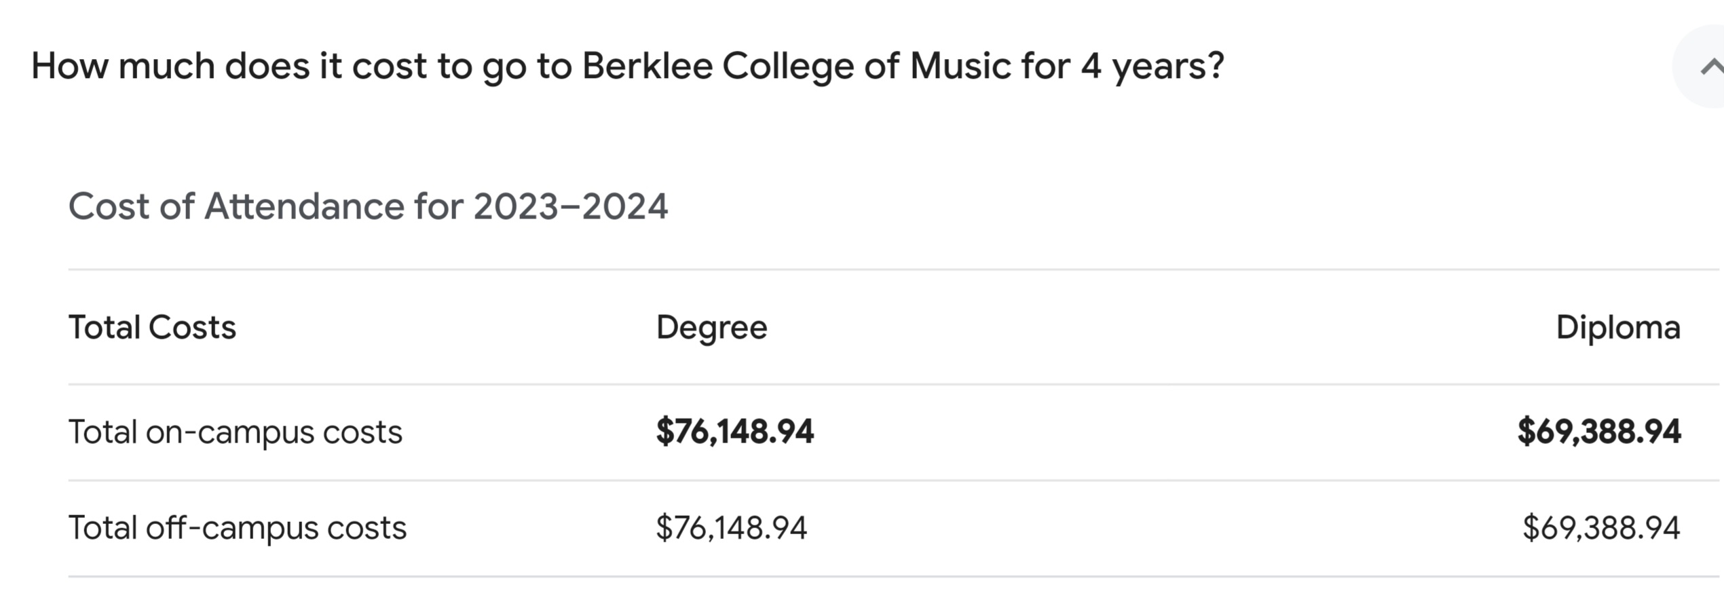Select the off-campus Degree cost $76,148.94
Viewport: 1724px width, 602px height.
[x=731, y=528]
